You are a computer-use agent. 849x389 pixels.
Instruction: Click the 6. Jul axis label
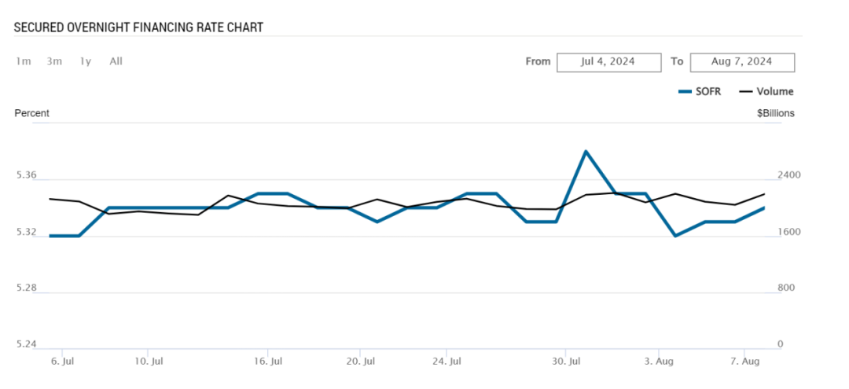point(61,361)
